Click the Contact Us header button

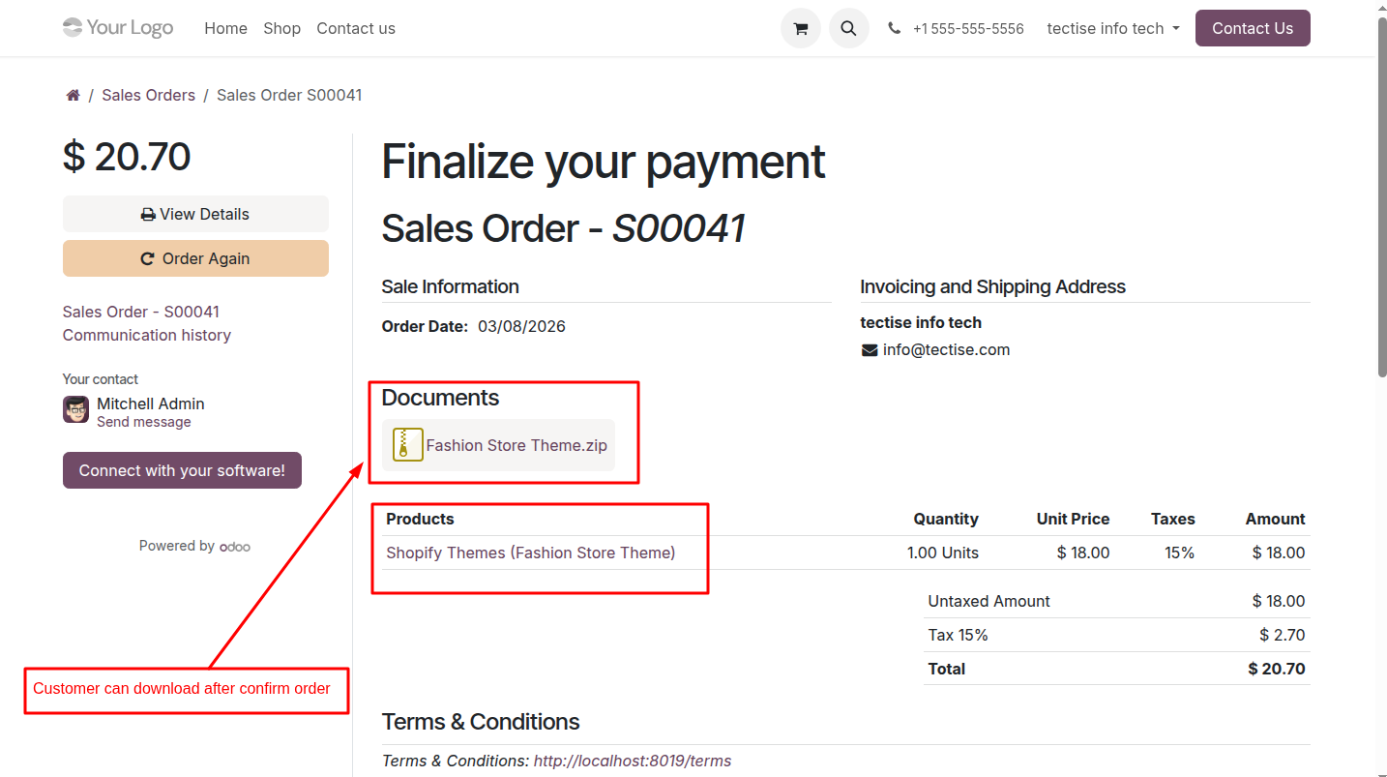pyautogui.click(x=1253, y=29)
